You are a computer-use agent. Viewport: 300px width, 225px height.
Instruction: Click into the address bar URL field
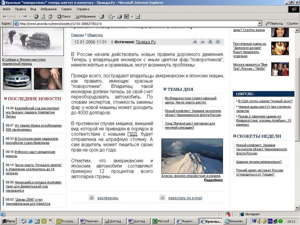click(136, 24)
